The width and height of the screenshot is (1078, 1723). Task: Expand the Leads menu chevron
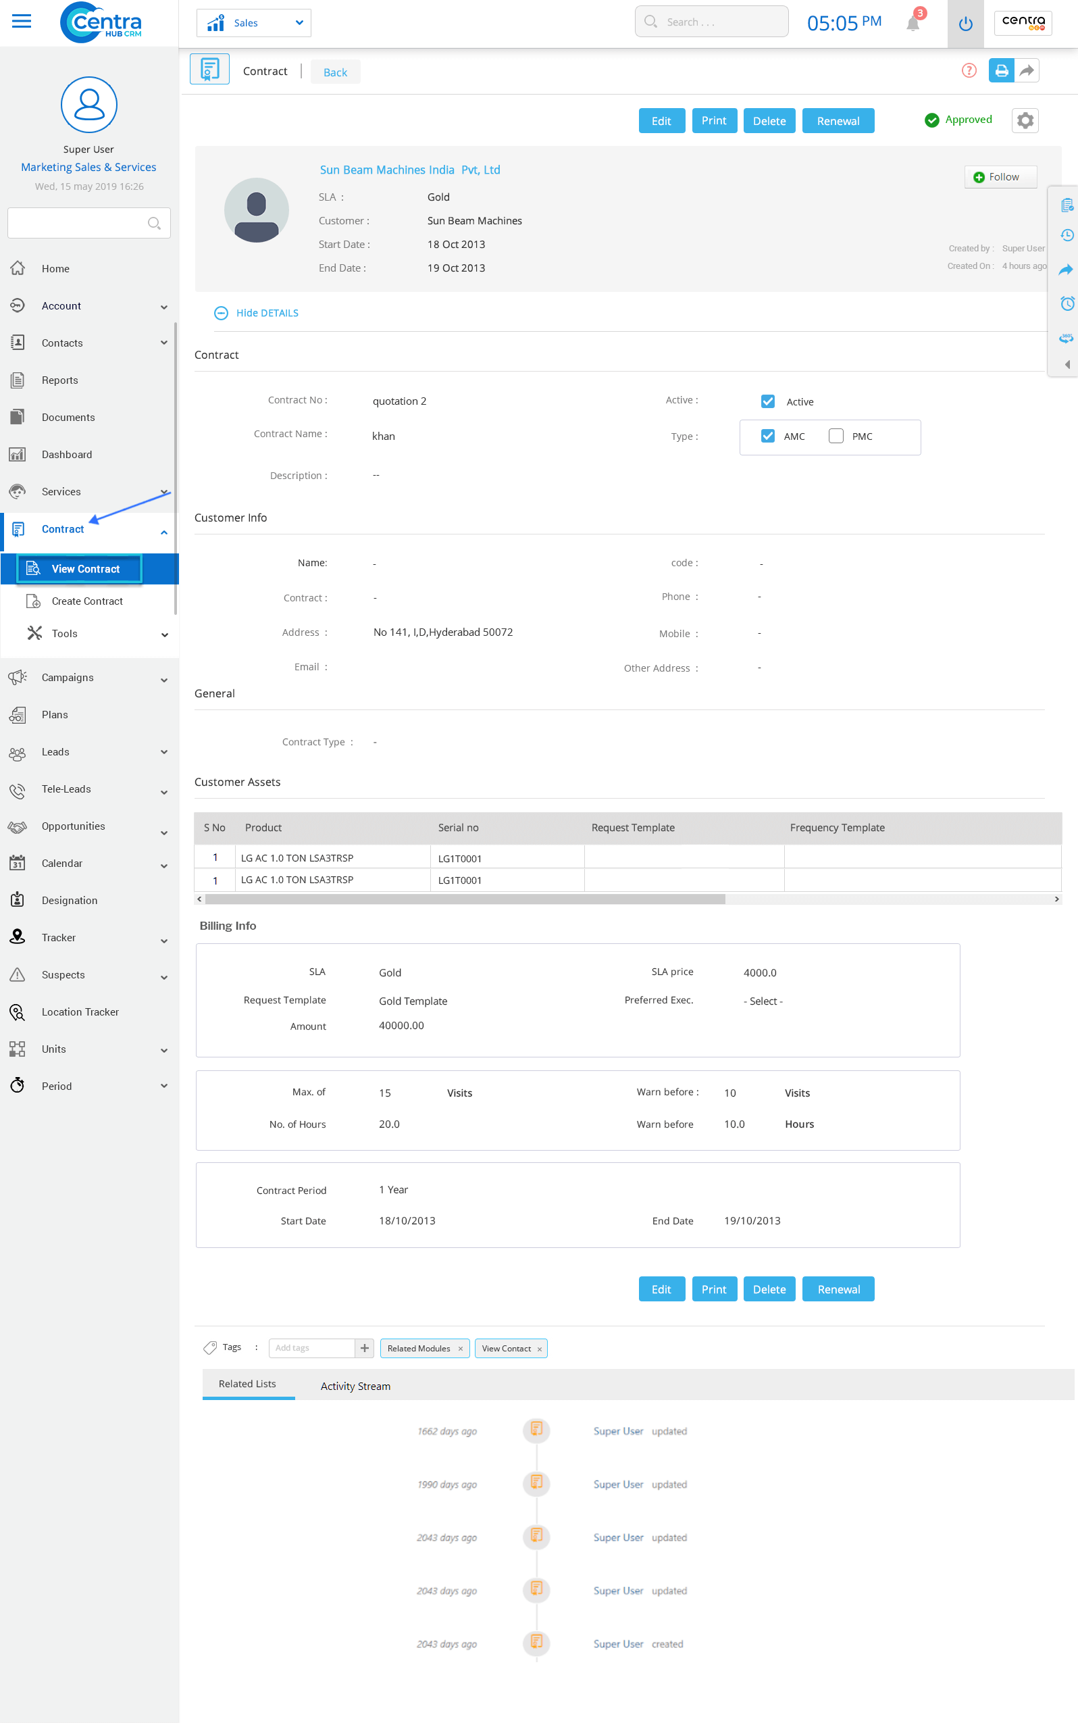[x=165, y=753]
